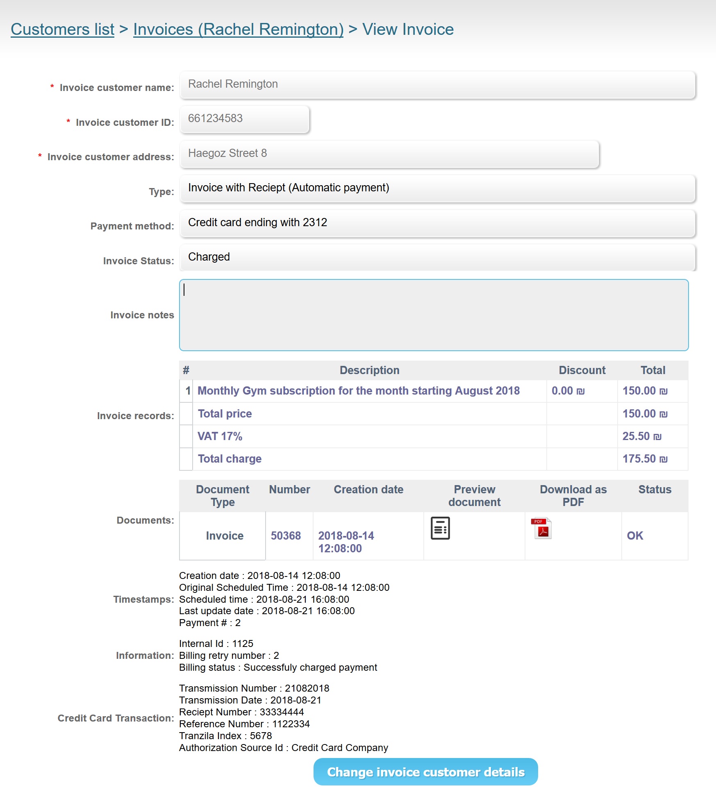This screenshot has height=792, width=716.
Task: Click the Transmission Date line
Action: click(250, 700)
